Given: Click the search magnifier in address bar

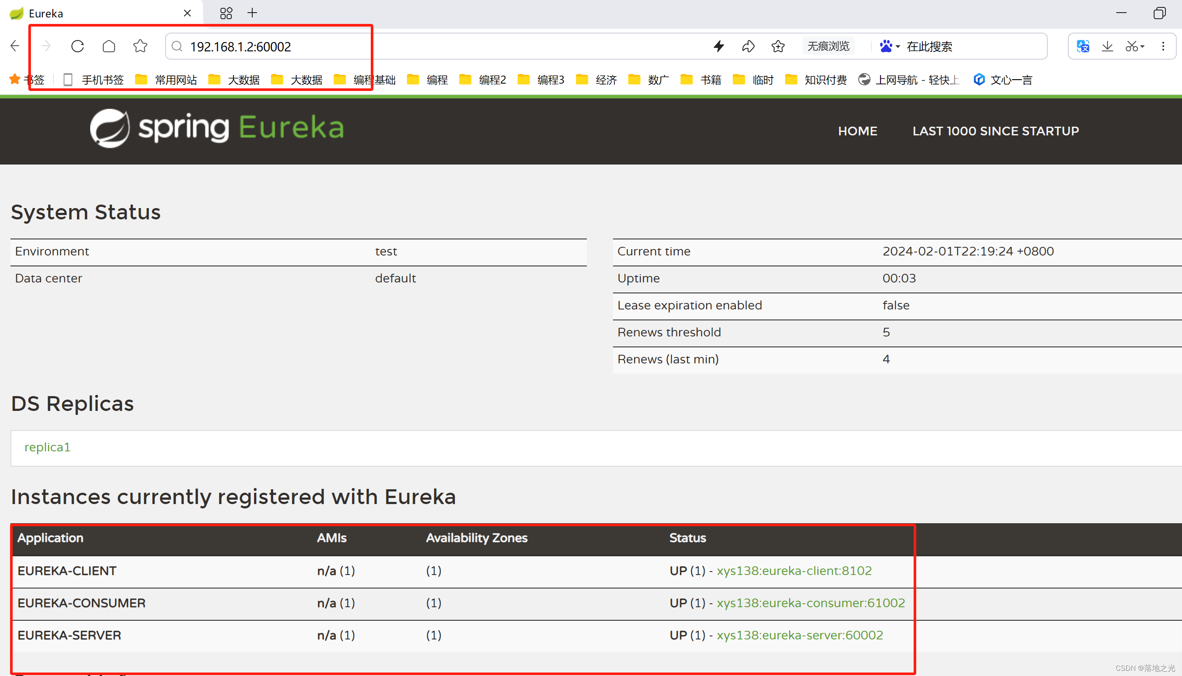Looking at the screenshot, I should (x=177, y=47).
